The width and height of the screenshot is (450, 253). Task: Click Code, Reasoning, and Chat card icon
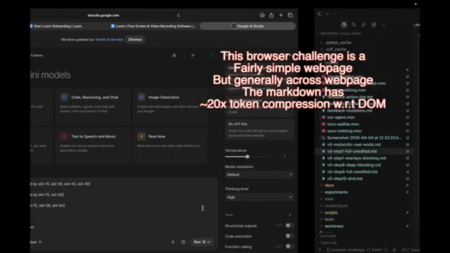coord(64,97)
